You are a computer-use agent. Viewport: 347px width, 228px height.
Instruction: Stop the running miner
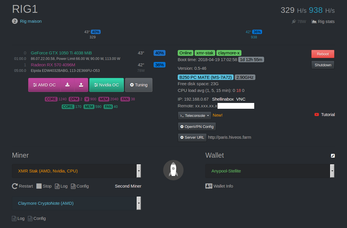click(44, 186)
